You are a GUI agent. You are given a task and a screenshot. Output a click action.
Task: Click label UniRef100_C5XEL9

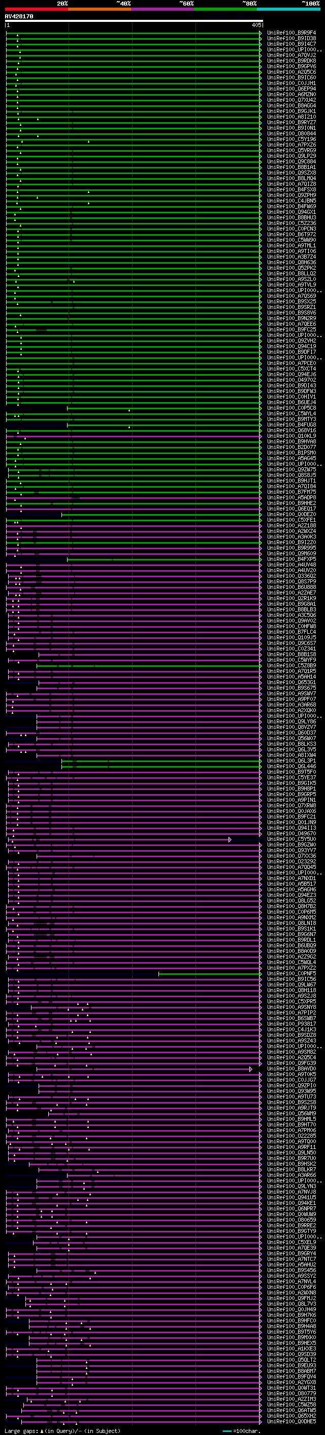(291, 1242)
